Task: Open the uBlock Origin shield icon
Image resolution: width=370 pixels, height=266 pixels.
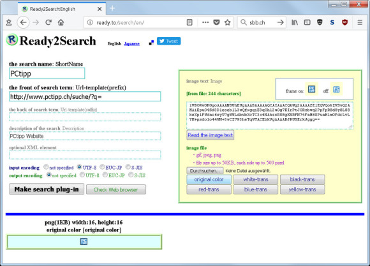Action: click(344, 22)
